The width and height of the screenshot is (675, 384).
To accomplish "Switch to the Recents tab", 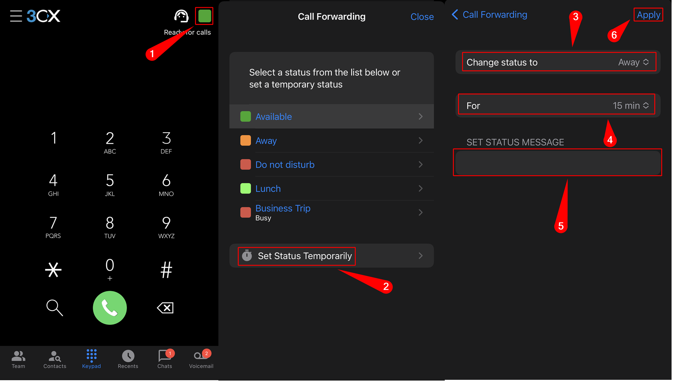I will 128,358.
